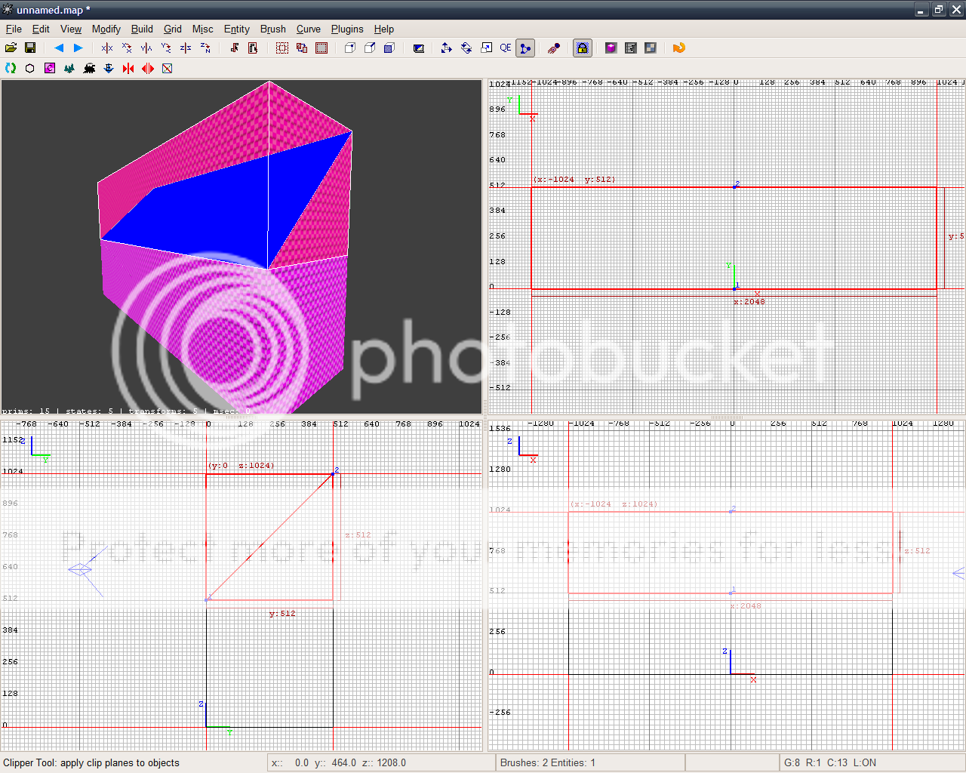Click the orange refresh arrow icon
966x773 pixels.
(x=678, y=48)
